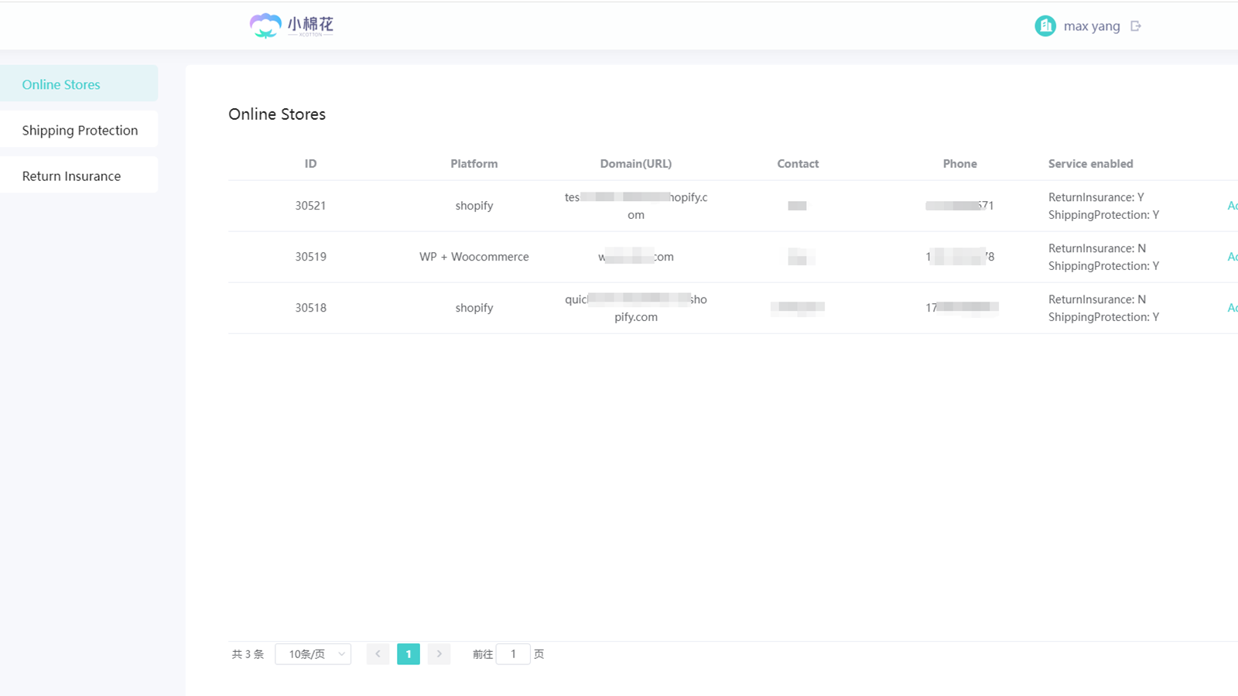The width and height of the screenshot is (1238, 696).
Task: Click WP + Woocommerce platform cell
Action: (474, 257)
